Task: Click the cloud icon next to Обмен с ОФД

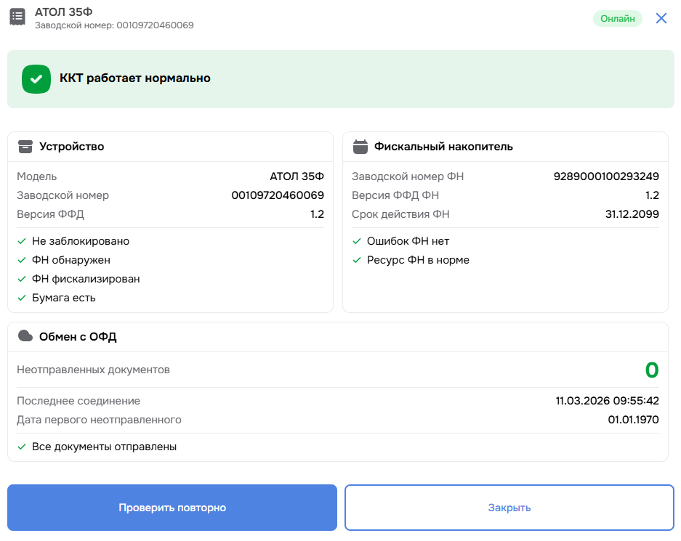Action: (25, 336)
